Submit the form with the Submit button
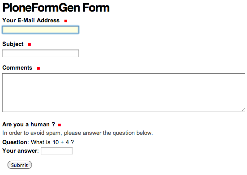 20,165
